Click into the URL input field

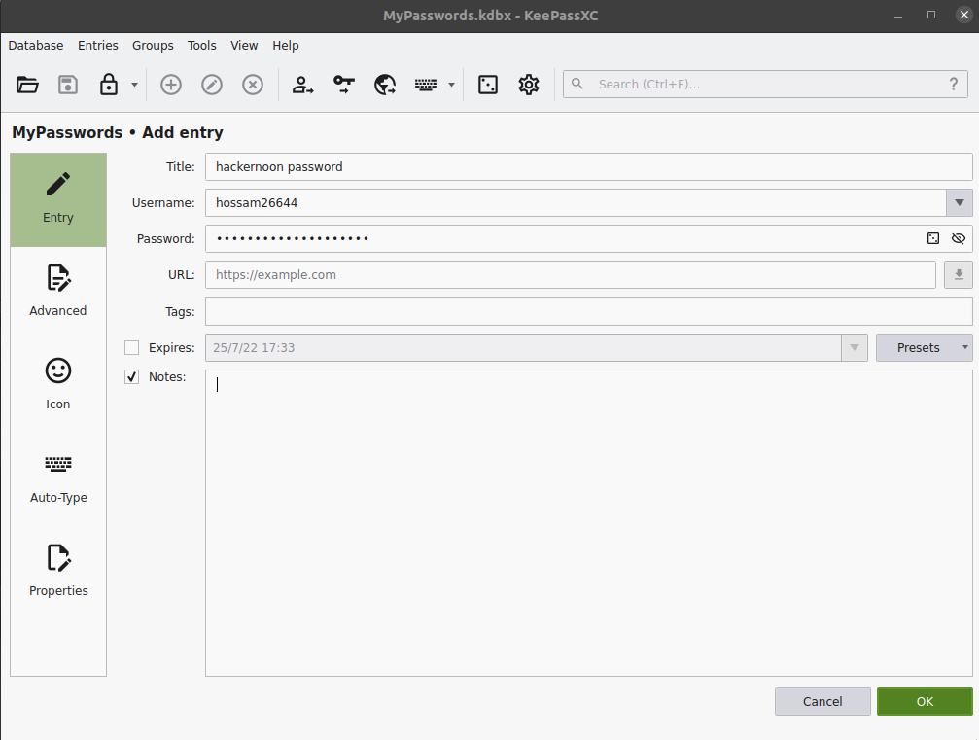(x=570, y=275)
